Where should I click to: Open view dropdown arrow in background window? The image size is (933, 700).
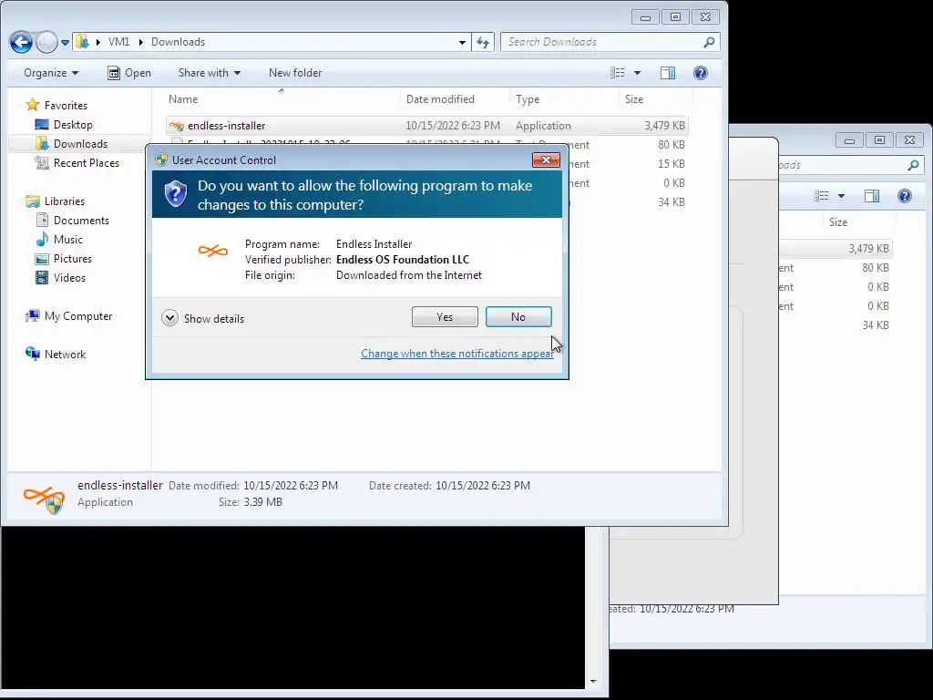tap(841, 196)
